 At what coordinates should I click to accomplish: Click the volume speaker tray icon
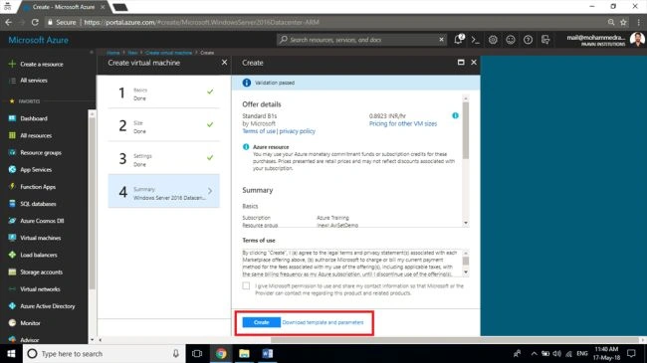[x=556, y=353]
